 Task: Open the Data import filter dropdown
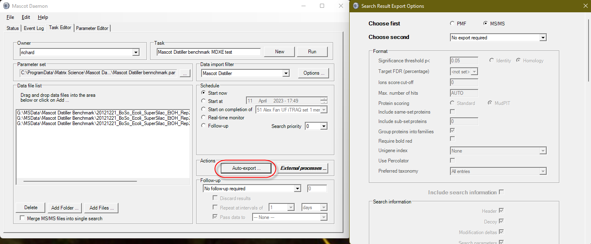(x=246, y=73)
